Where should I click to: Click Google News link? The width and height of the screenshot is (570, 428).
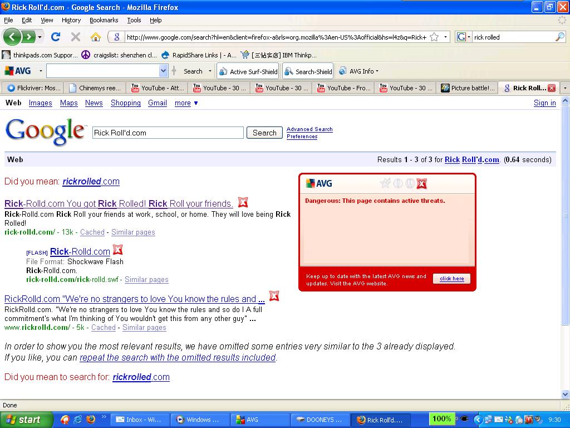(94, 103)
